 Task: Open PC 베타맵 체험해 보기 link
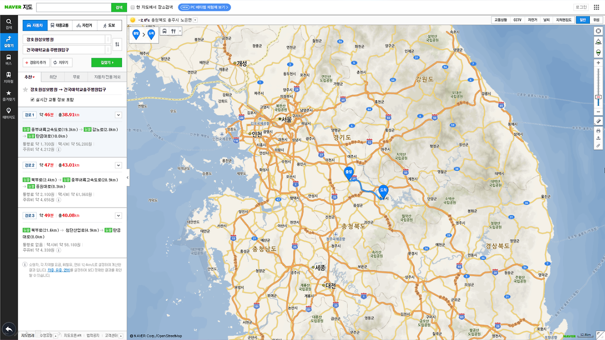(x=204, y=7)
